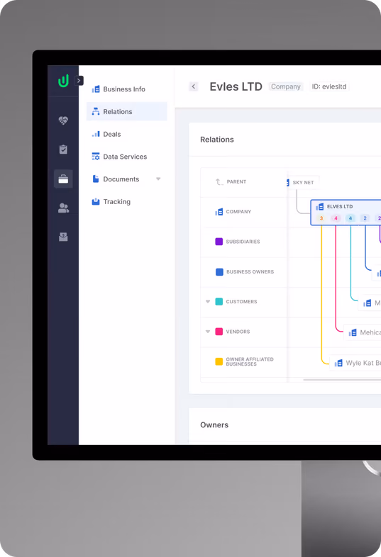Click the COMPANY row building icon

[x=219, y=212]
